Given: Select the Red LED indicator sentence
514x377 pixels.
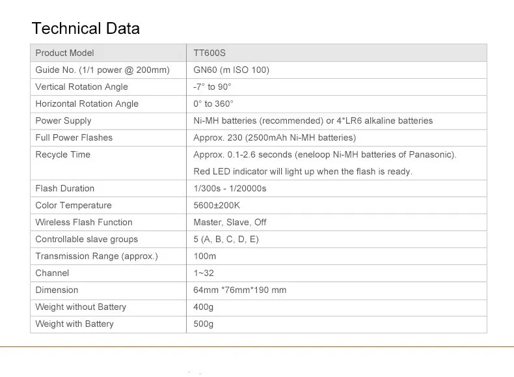Looking at the screenshot, I should (x=303, y=171).
